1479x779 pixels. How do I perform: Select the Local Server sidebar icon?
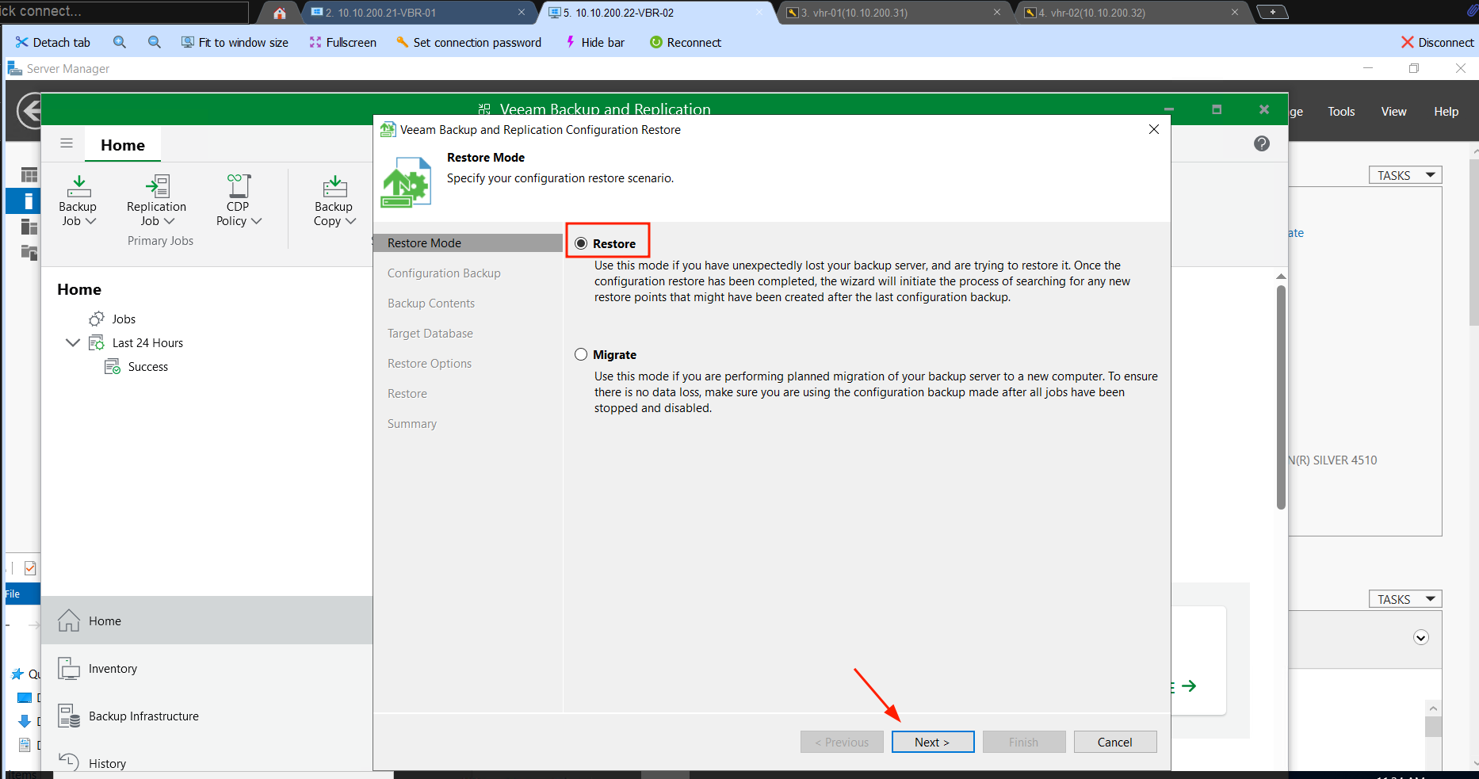click(29, 200)
